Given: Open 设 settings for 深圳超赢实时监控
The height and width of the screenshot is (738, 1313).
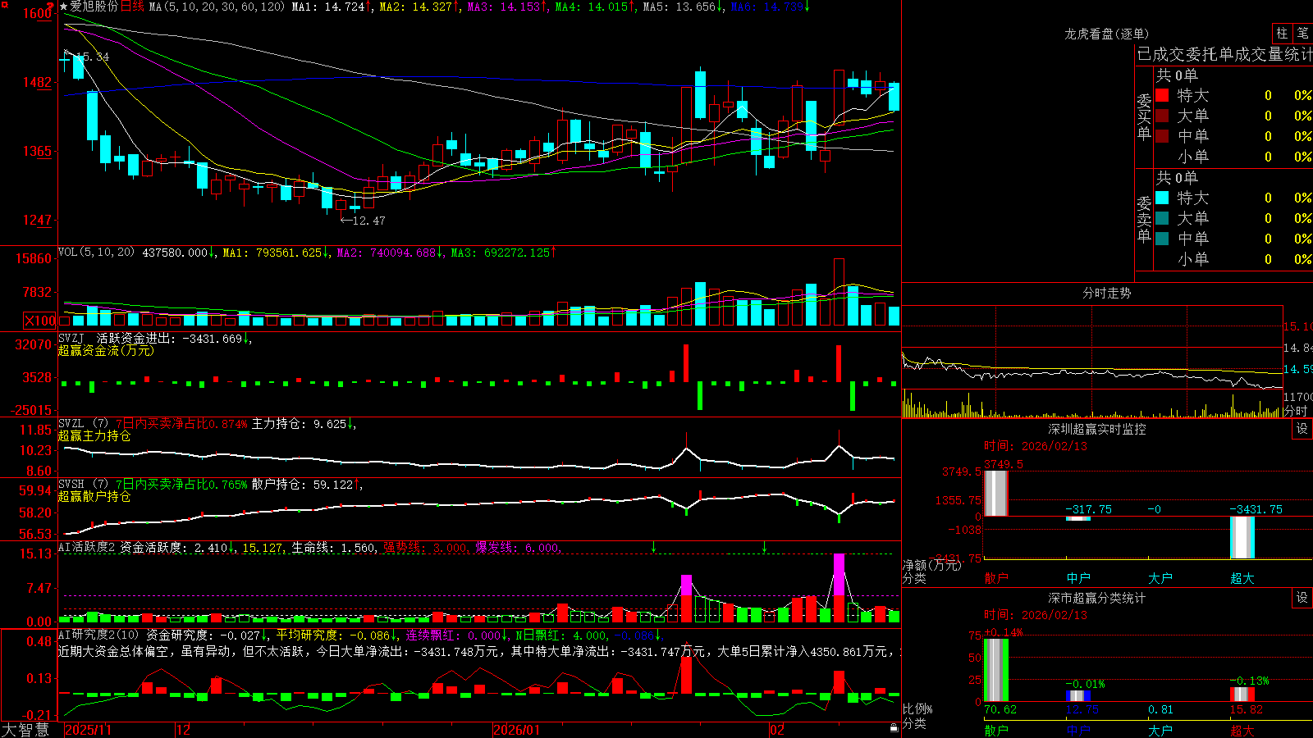Looking at the screenshot, I should tap(1302, 429).
